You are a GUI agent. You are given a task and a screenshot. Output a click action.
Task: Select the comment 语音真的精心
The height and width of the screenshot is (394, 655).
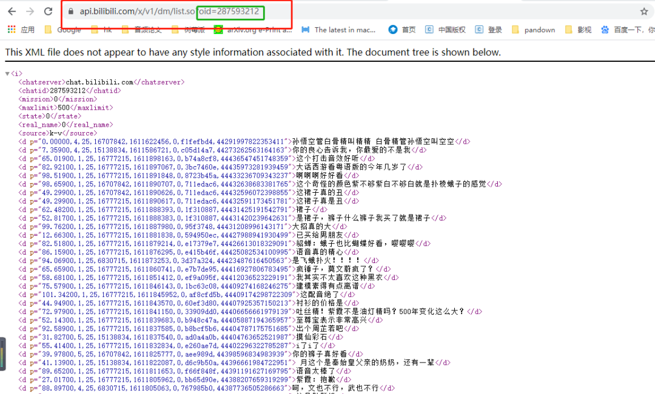(320, 252)
